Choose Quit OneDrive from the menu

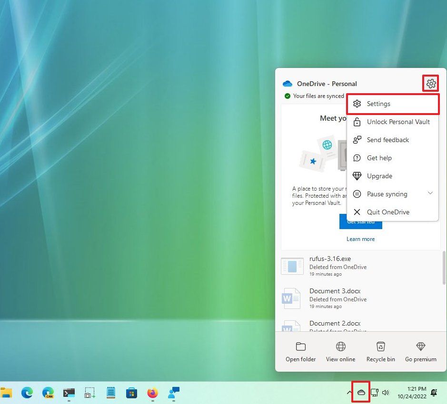[x=388, y=212]
